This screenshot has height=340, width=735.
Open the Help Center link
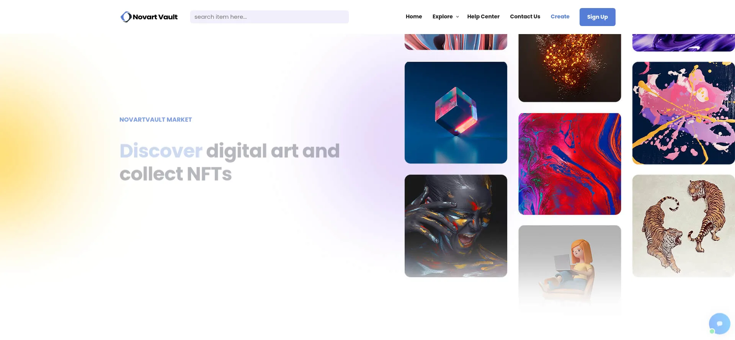(x=483, y=16)
